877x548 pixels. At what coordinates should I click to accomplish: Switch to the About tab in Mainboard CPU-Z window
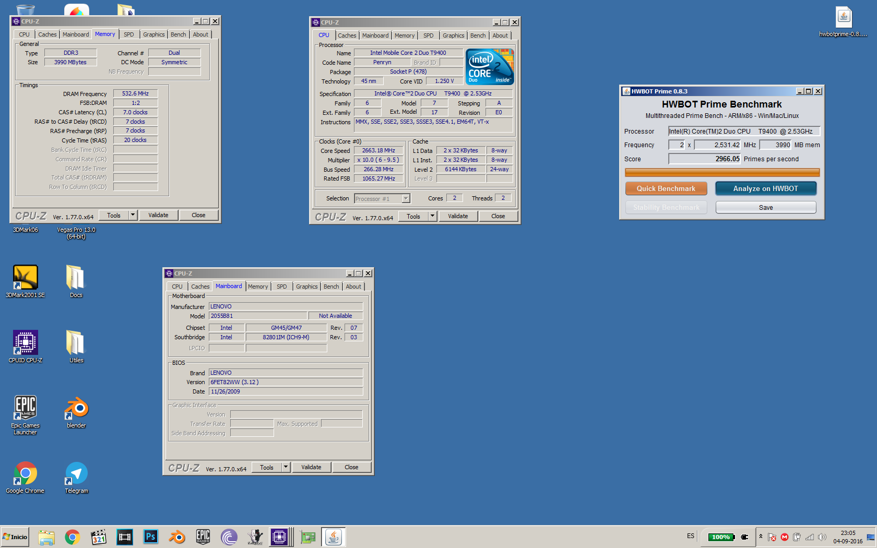(x=353, y=287)
